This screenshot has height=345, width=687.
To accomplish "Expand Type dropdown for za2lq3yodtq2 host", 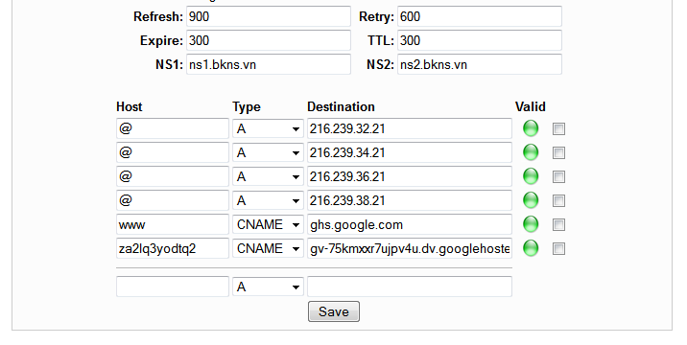I will 268,248.
